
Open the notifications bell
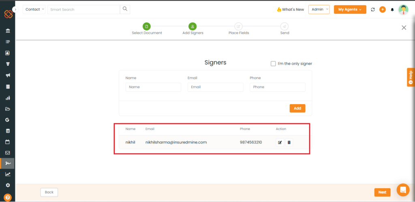click(392, 9)
